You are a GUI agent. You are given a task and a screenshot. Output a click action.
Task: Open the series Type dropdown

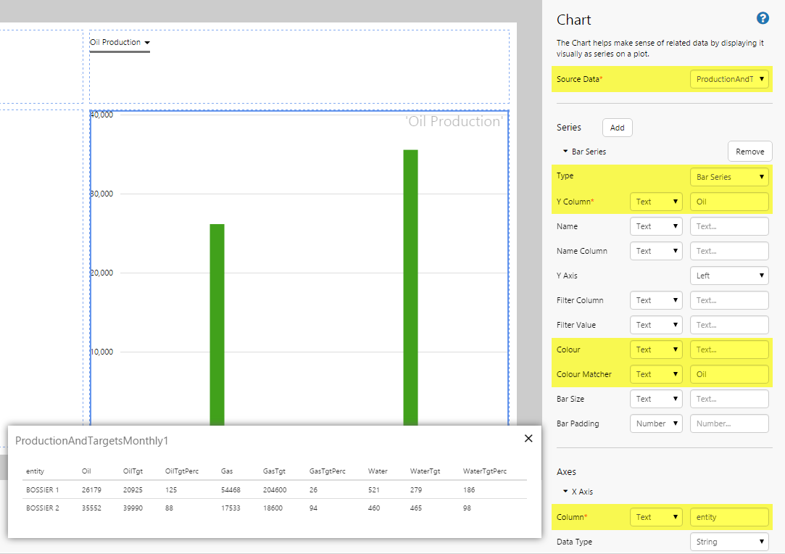pyautogui.click(x=728, y=177)
